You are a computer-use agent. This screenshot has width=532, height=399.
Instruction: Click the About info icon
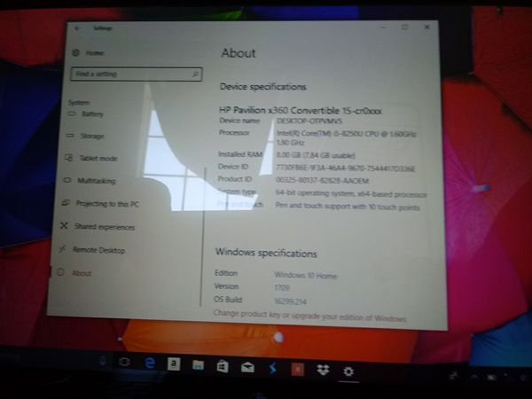[x=60, y=272]
